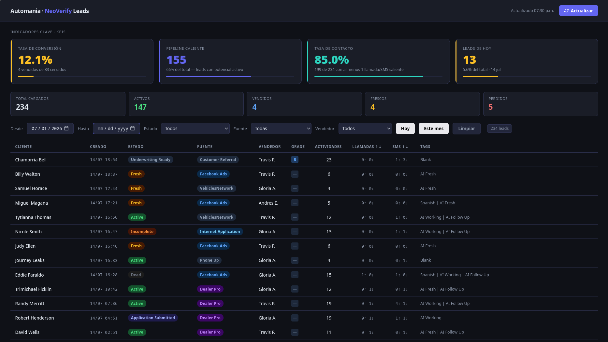
Task: Click the empty grade badge in Billy Walton's row
Action: (x=295, y=174)
